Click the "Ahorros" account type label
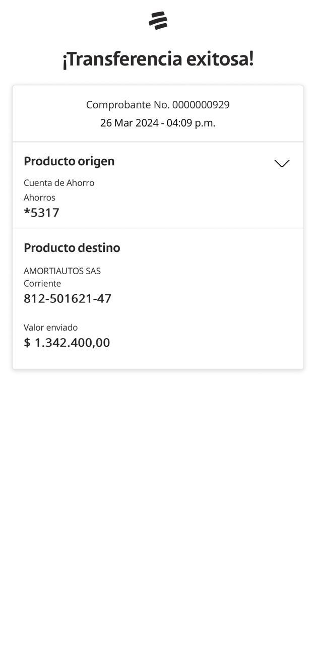The image size is (316, 645). pos(39,198)
